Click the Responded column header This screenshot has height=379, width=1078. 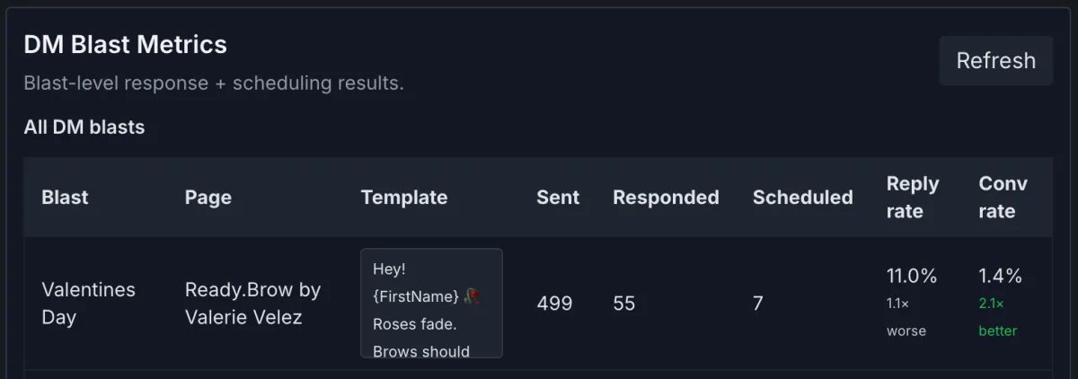666,198
